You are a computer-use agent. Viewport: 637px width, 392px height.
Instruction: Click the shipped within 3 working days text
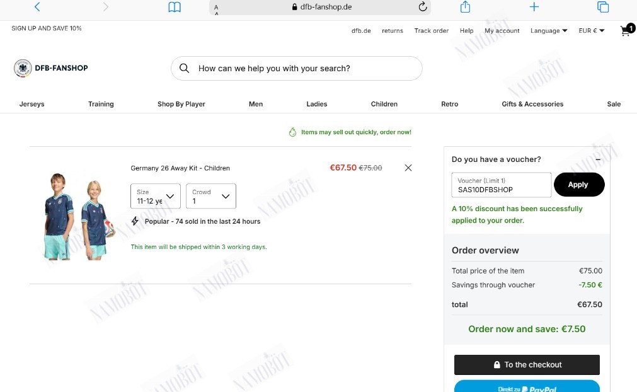tap(198, 247)
